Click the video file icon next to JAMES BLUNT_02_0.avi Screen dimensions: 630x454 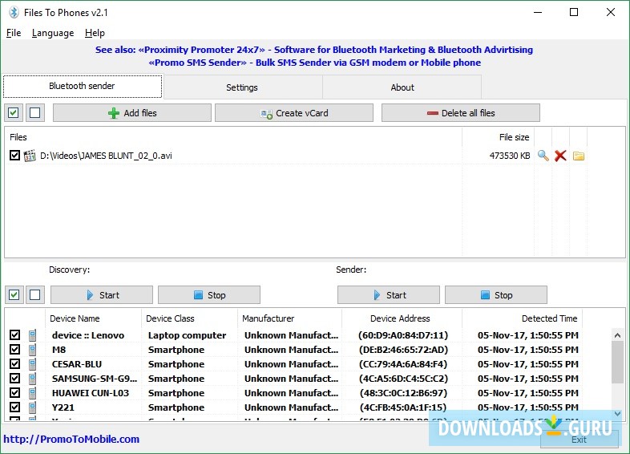(30, 156)
